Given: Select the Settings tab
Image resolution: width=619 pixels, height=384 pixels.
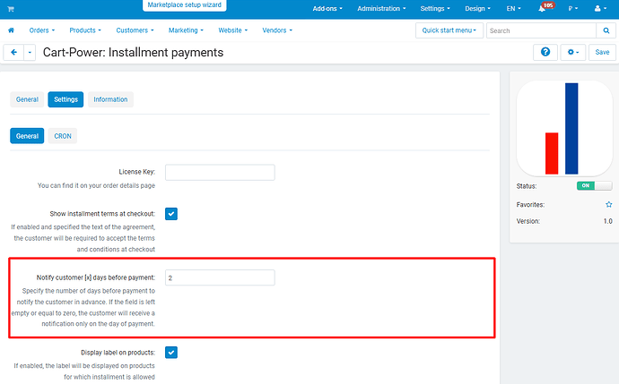Looking at the screenshot, I should (65, 99).
